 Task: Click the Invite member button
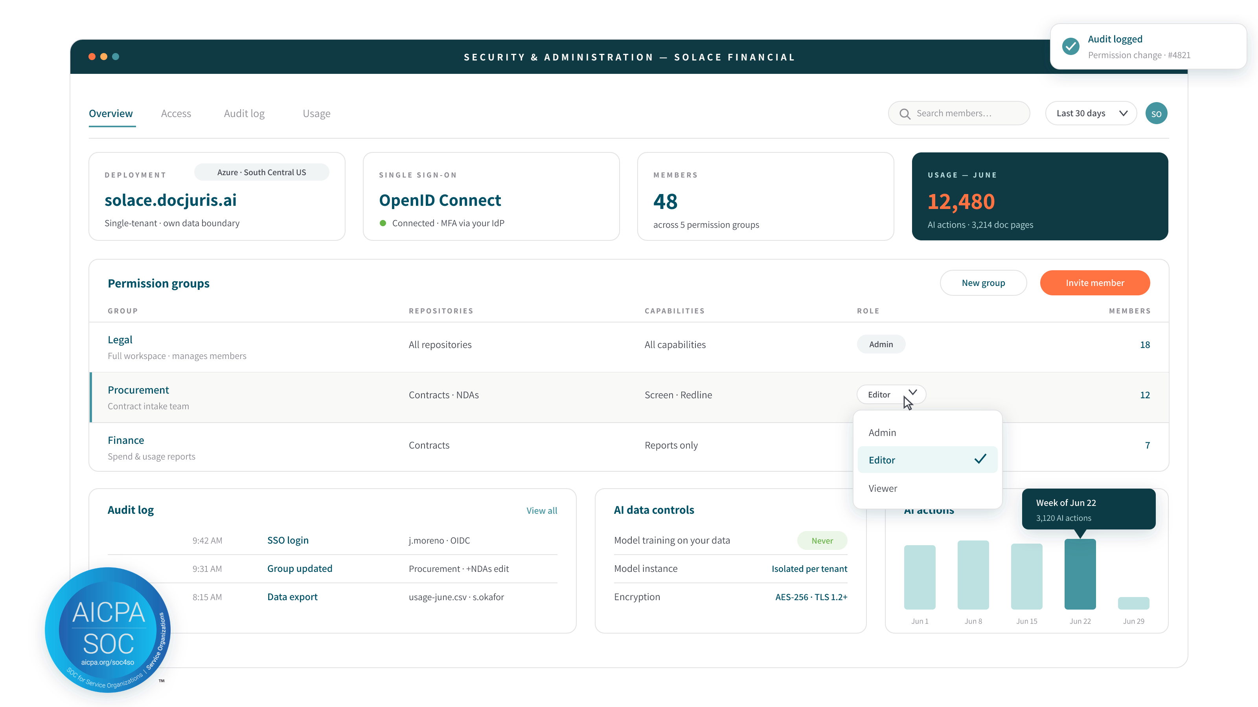pos(1094,282)
